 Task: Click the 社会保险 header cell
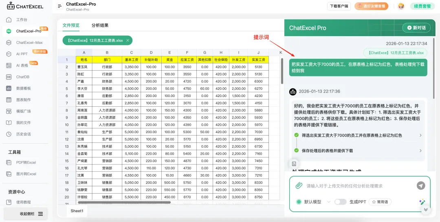pos(221,60)
